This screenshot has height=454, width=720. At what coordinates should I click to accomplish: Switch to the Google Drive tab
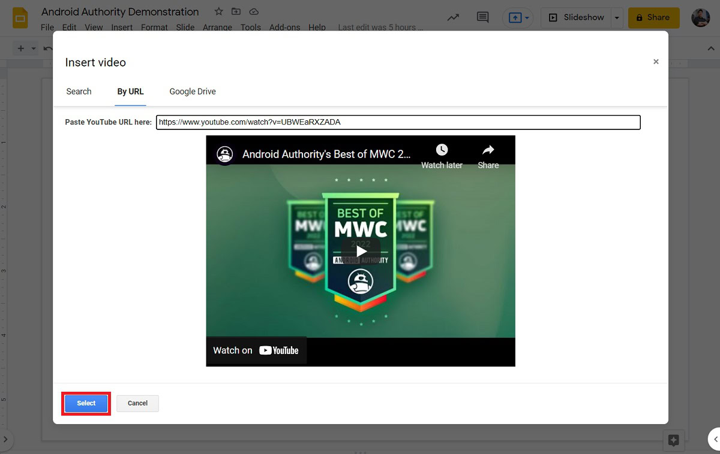[x=193, y=92]
